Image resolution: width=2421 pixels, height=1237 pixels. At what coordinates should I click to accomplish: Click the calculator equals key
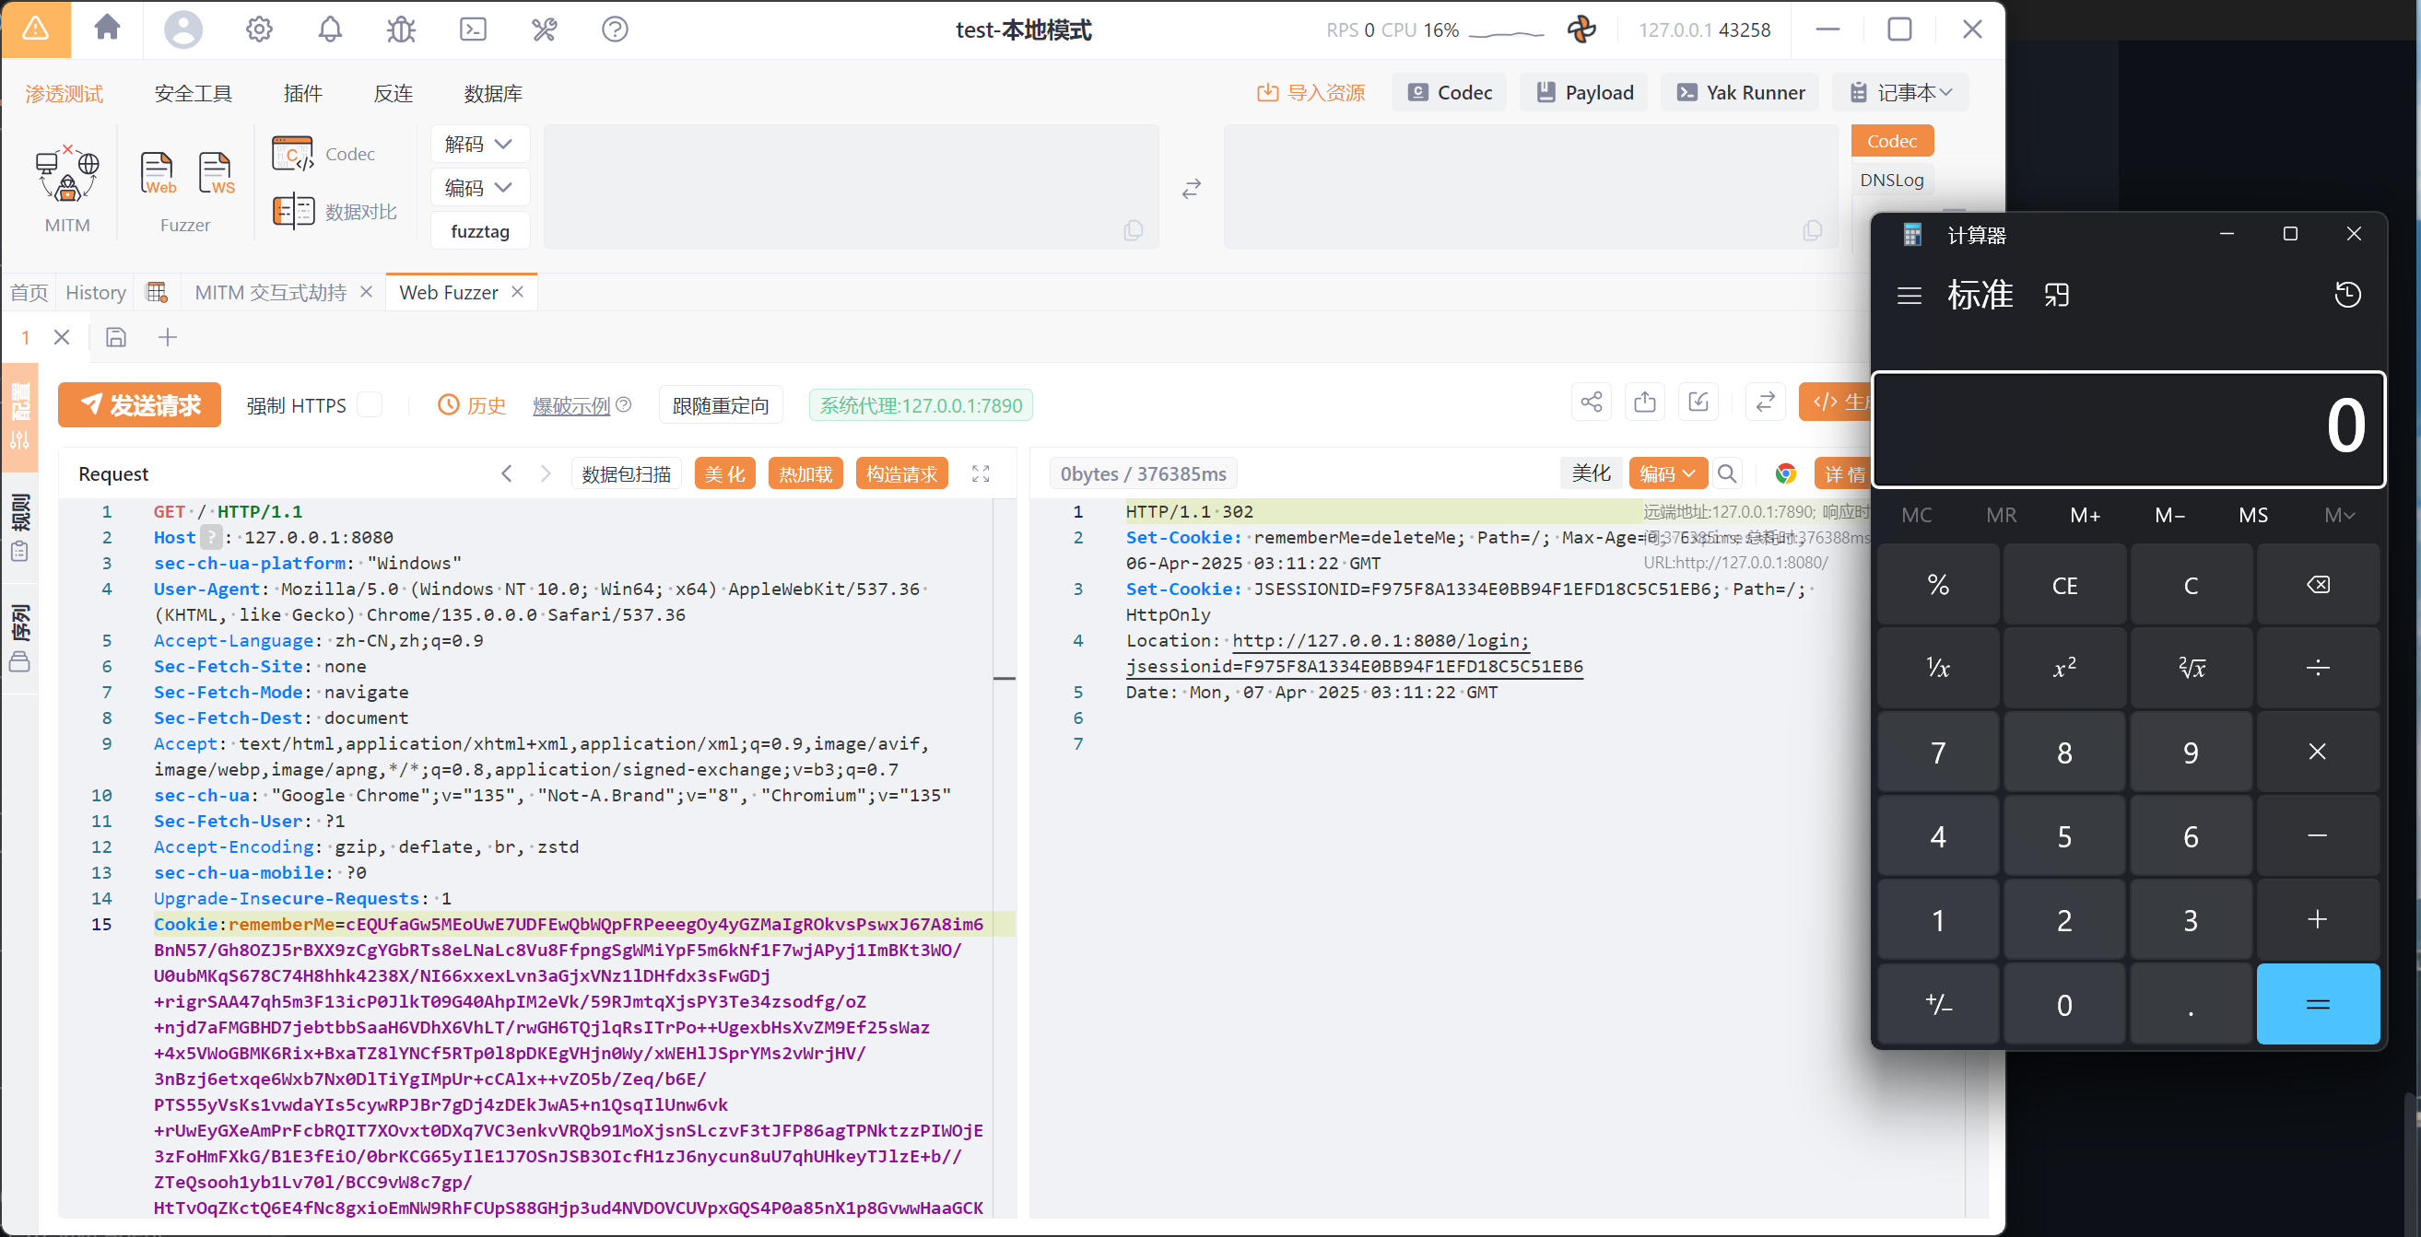tap(2318, 1004)
